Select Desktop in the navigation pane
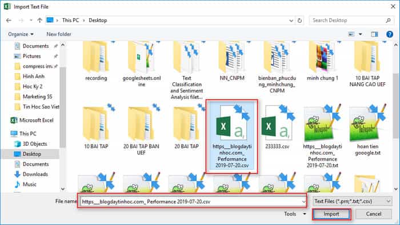Image resolution: width=400 pixels, height=225 pixels. (x=31, y=154)
